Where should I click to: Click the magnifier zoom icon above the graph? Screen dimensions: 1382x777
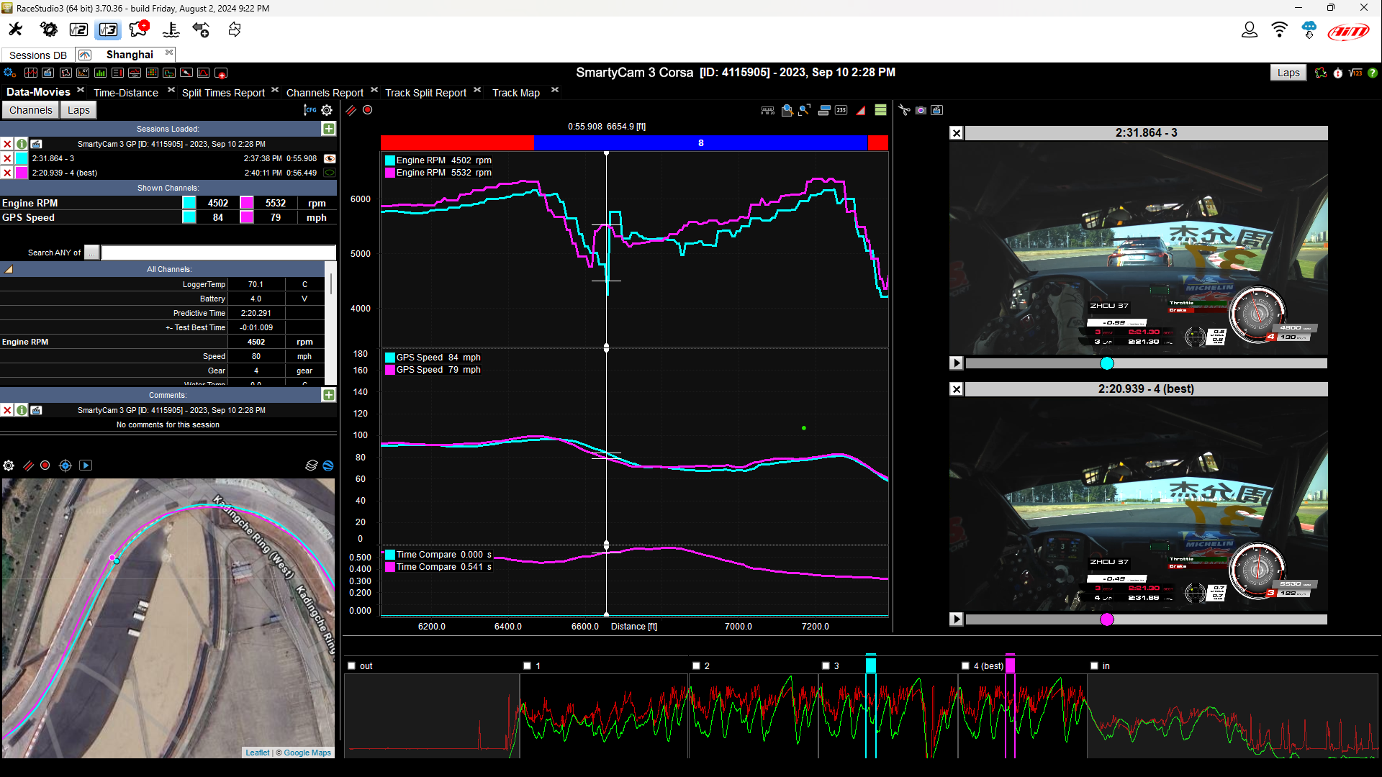click(787, 110)
